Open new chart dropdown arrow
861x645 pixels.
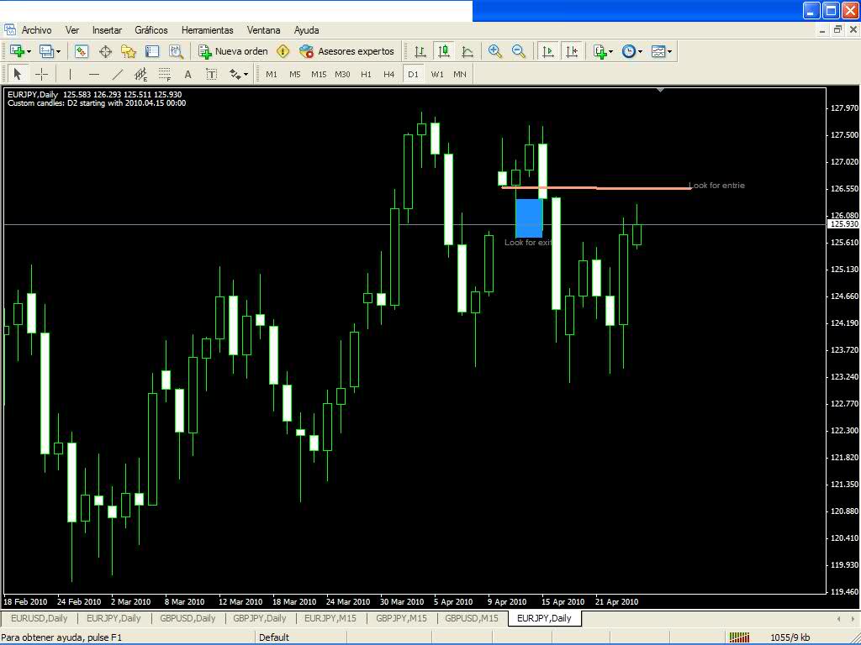[x=29, y=52]
